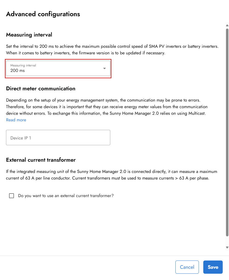Screen dimensions: 229x280
Task: Click the 63 A current limit description
Action: coord(112,175)
